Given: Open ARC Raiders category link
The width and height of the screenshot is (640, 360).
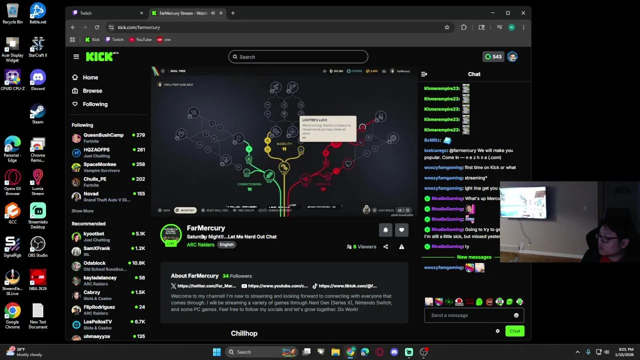Looking at the screenshot, I should pyautogui.click(x=200, y=244).
